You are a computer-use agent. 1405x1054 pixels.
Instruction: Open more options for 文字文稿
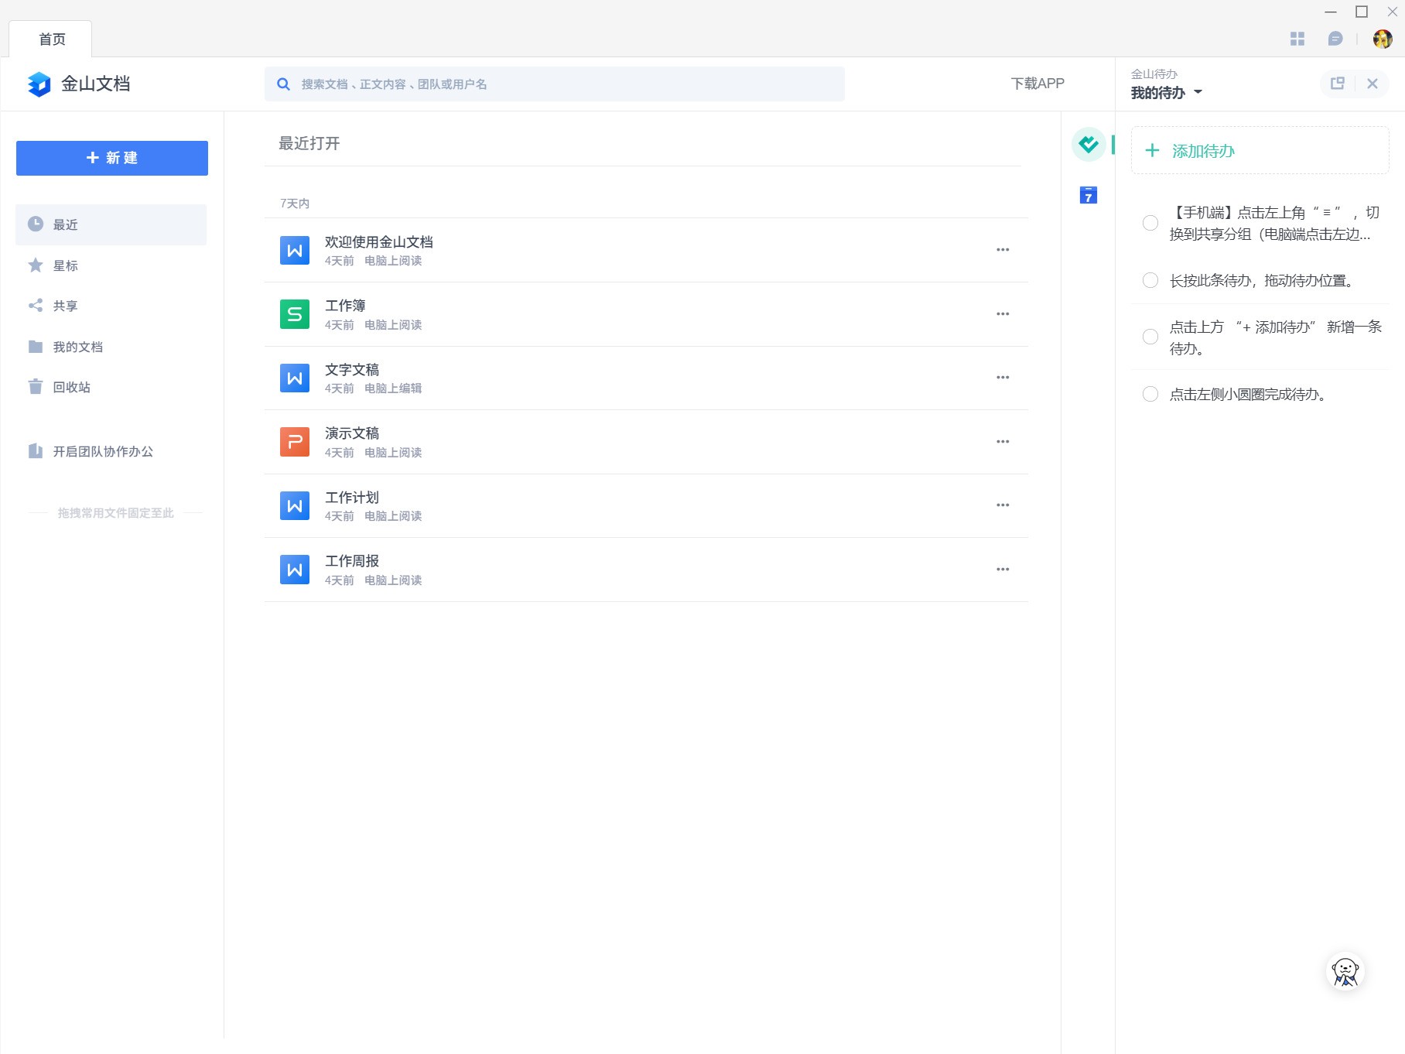(x=1003, y=378)
